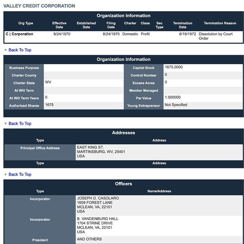Click the 'Sec Type' column header
244x244 pixels.
[159, 25]
